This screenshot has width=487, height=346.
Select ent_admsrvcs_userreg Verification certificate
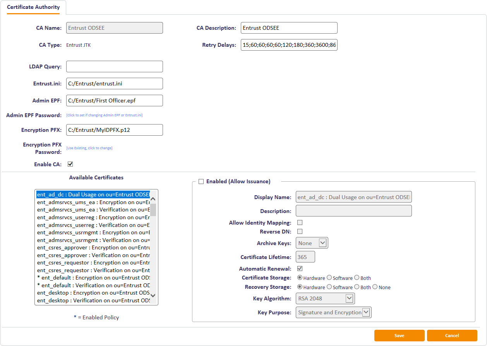click(x=93, y=225)
